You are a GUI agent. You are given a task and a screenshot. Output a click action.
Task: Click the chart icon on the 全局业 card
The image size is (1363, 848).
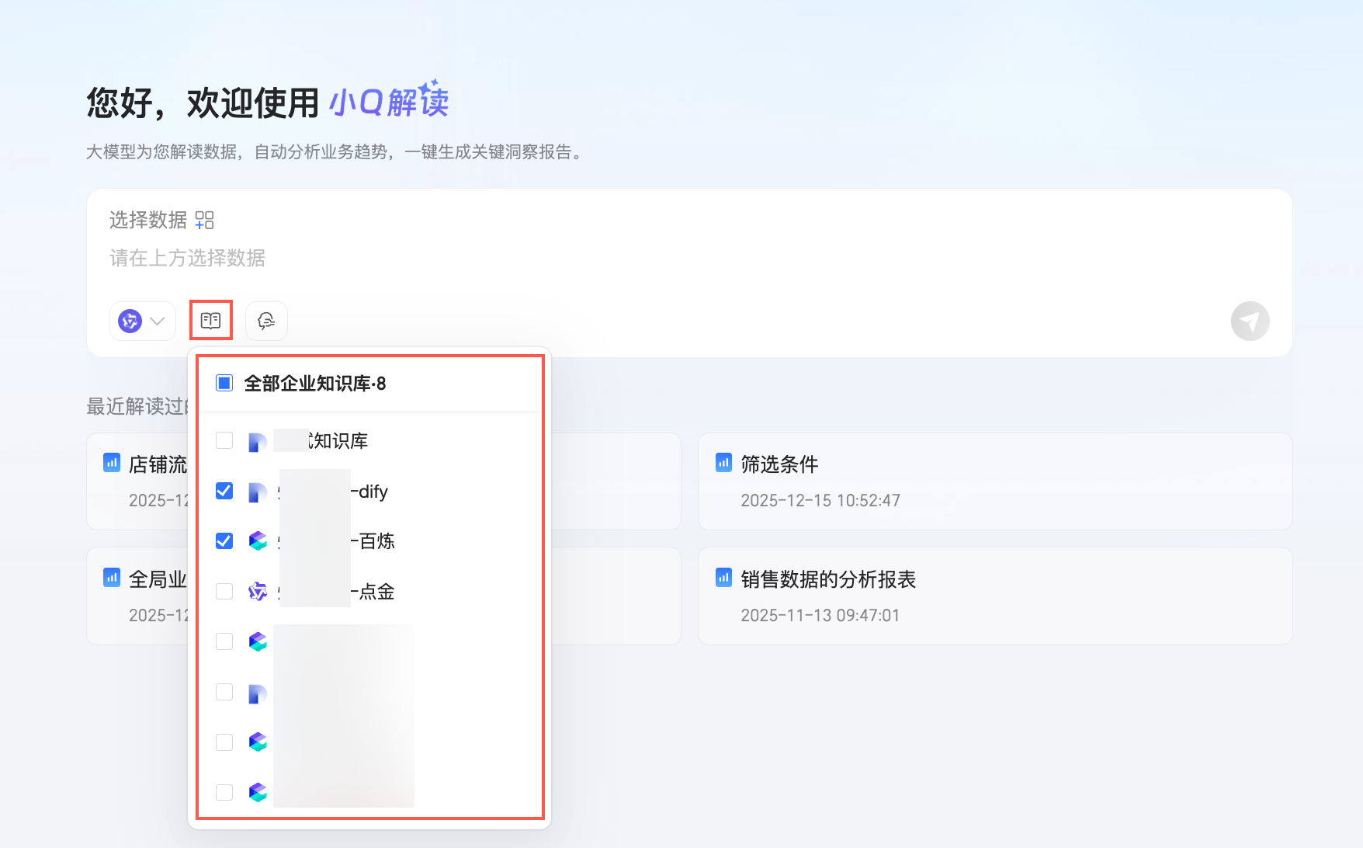click(x=112, y=578)
